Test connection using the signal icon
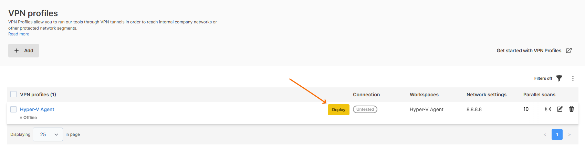 (548, 109)
